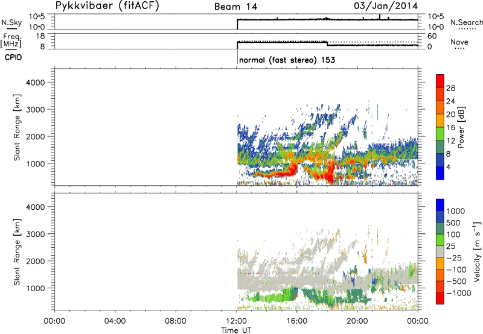Click the red bottom of velocity color bar

click(x=440, y=298)
